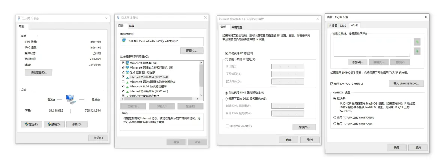Click the WINS move-down green arrow
447x161 pixels.
click(417, 52)
